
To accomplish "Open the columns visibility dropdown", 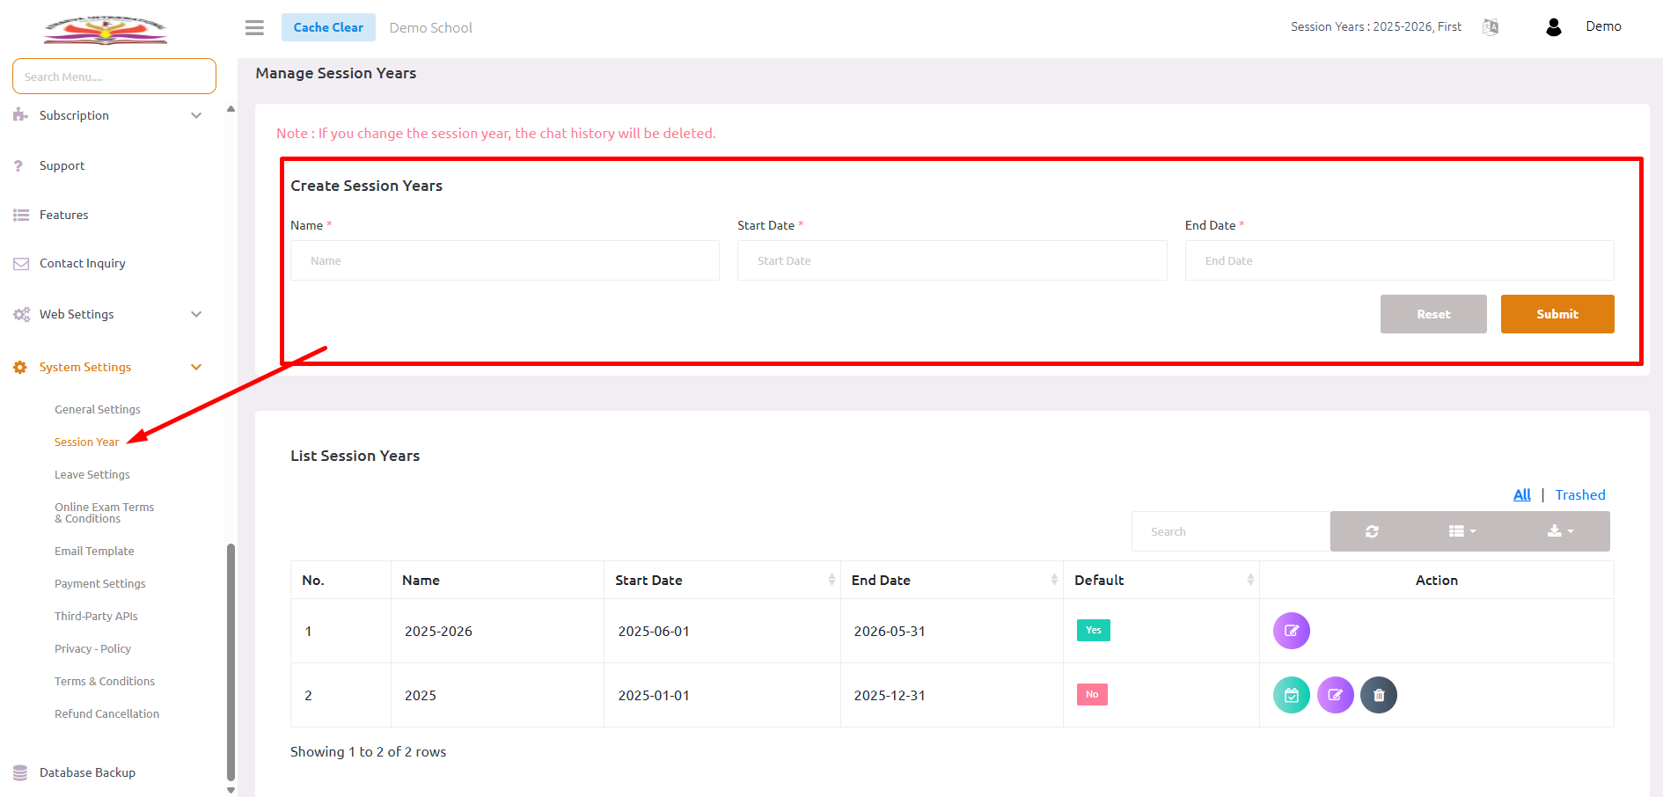I will pos(1462,531).
